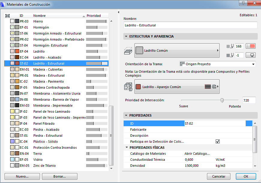Click the Hormigón hatch pattern icon
This screenshot has height=183, width=261.
tap(12, 27)
